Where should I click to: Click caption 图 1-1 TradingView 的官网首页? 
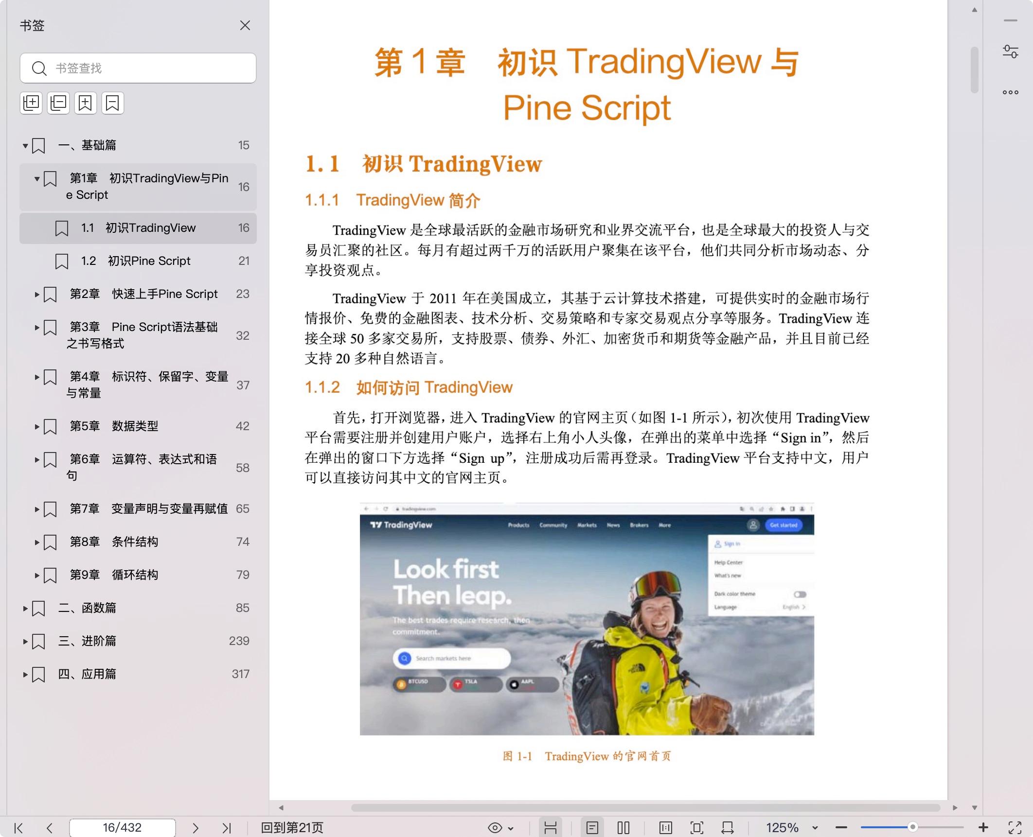pos(587,756)
